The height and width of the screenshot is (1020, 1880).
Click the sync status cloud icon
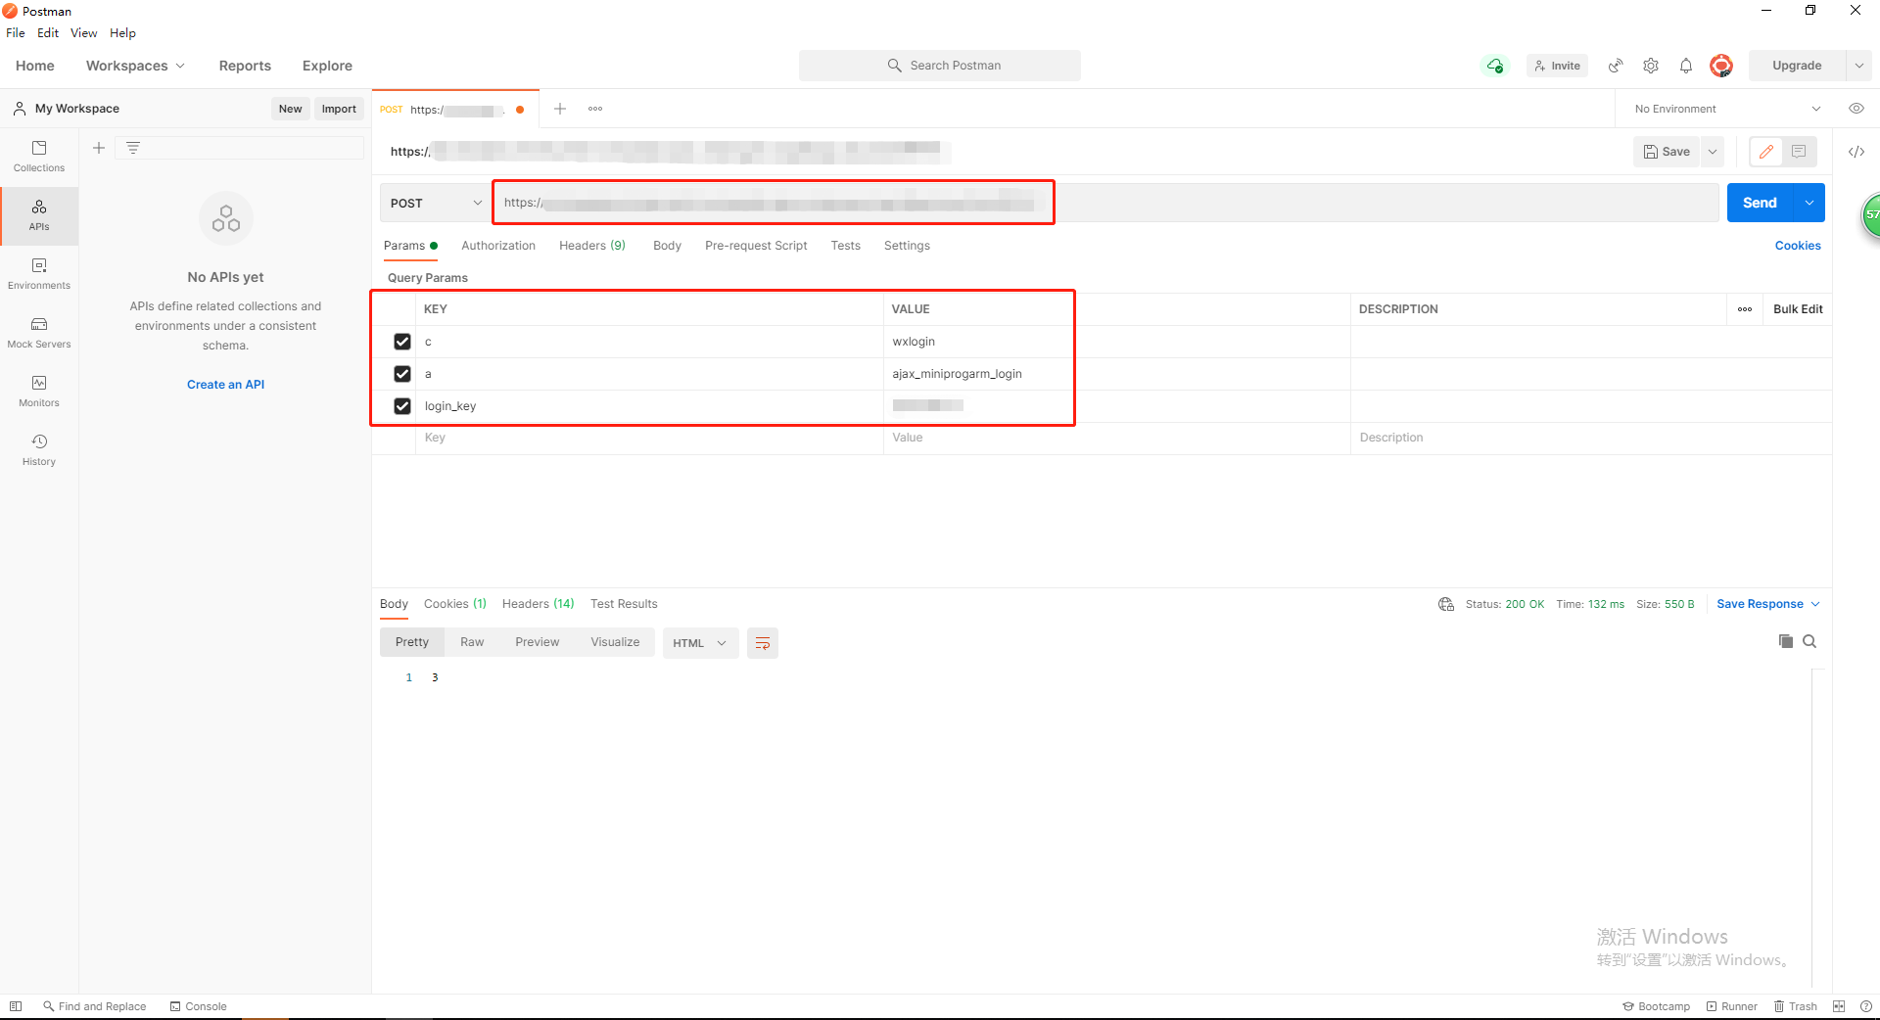point(1495,66)
